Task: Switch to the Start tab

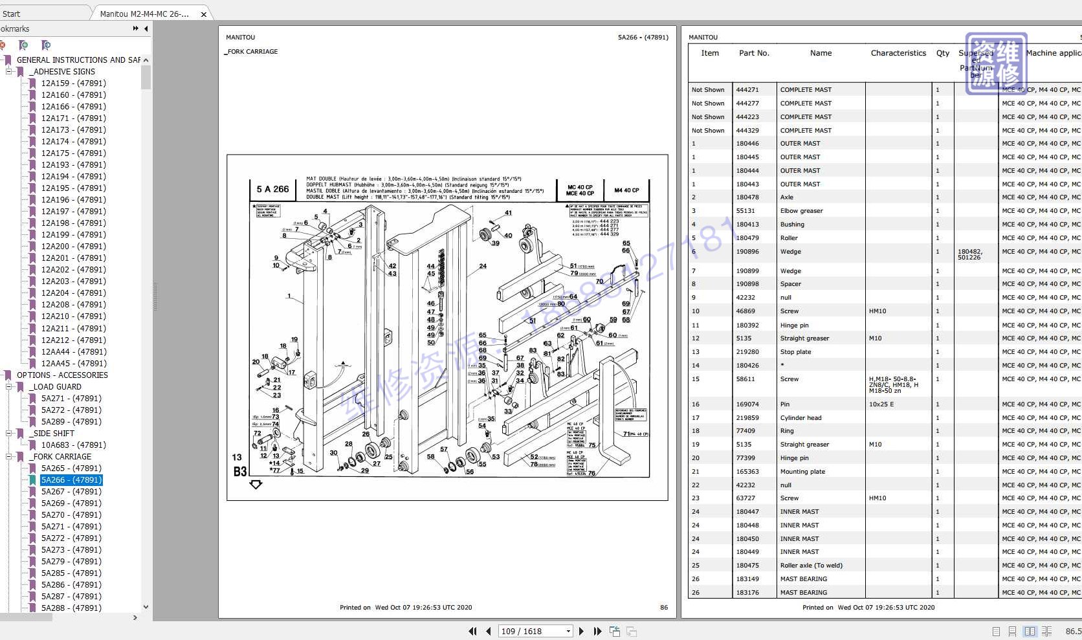Action: tap(12, 14)
